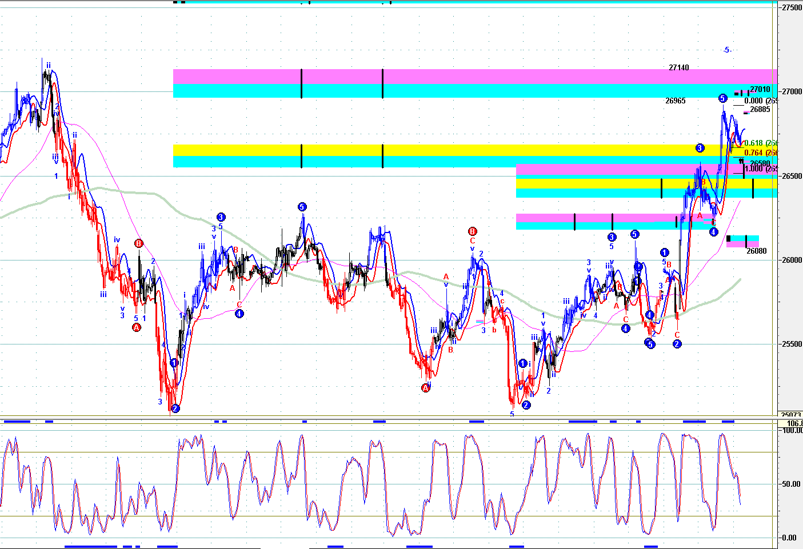The height and width of the screenshot is (549, 803).
Task: Click the 50.00 oscillator scale label
Action: [792, 484]
